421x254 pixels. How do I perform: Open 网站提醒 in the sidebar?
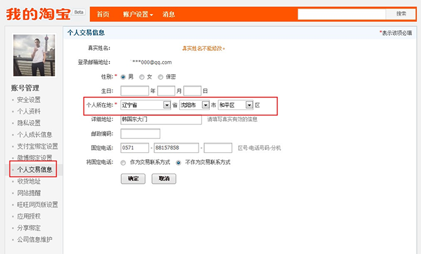(29, 193)
